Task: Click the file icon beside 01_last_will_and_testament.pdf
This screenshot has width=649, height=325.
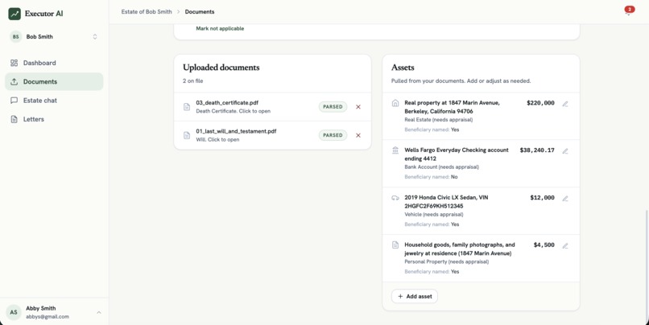Action: (x=187, y=135)
